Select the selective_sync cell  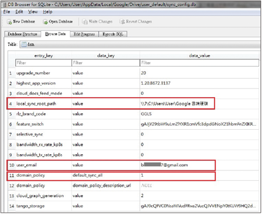[x=44, y=134]
